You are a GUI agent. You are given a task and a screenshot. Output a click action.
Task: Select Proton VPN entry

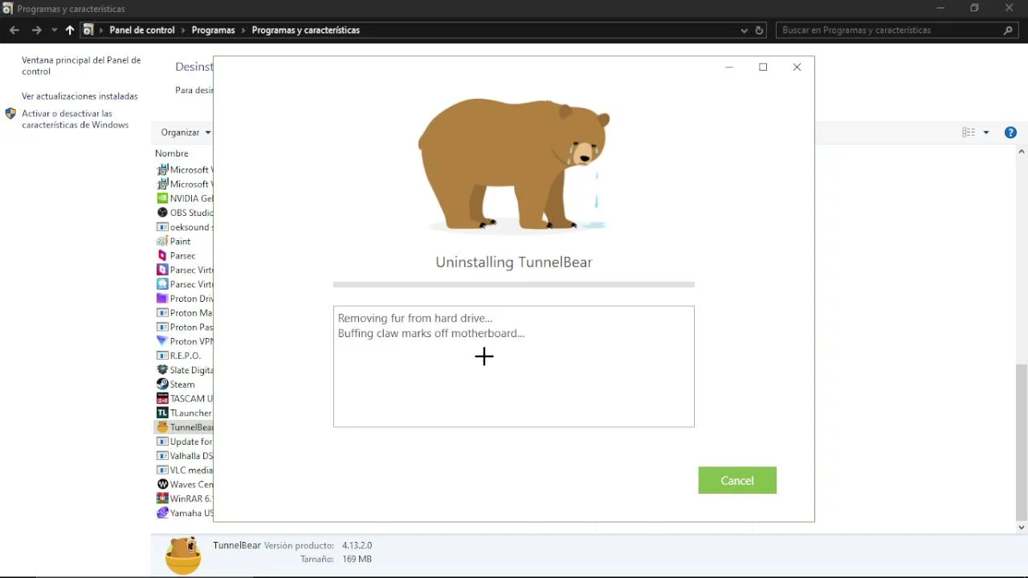(x=185, y=341)
